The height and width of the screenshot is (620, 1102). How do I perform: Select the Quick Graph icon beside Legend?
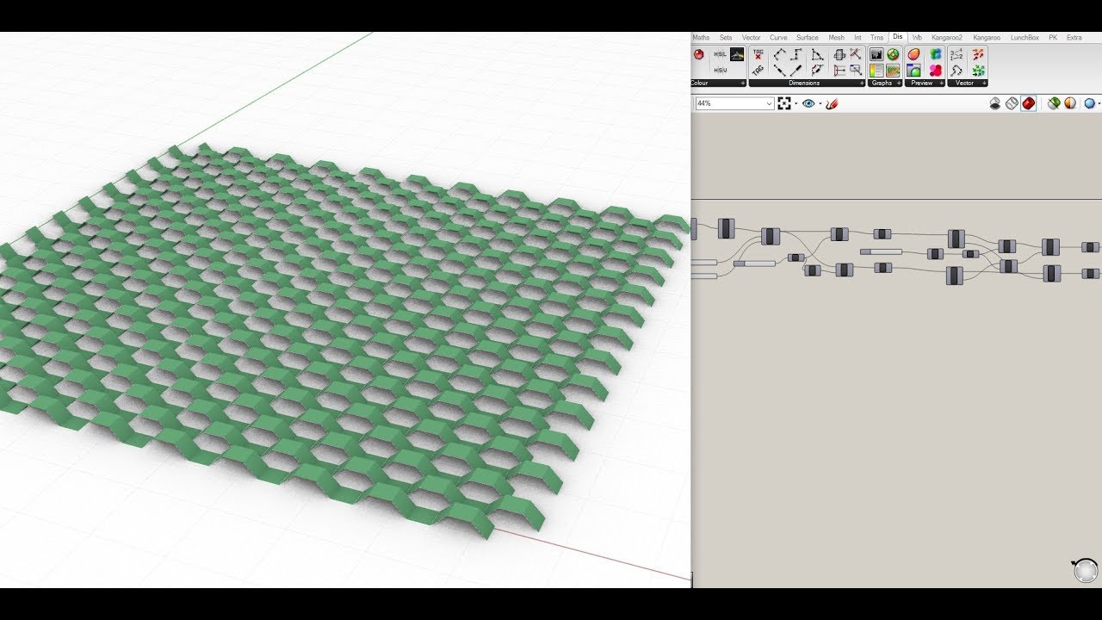click(x=893, y=71)
